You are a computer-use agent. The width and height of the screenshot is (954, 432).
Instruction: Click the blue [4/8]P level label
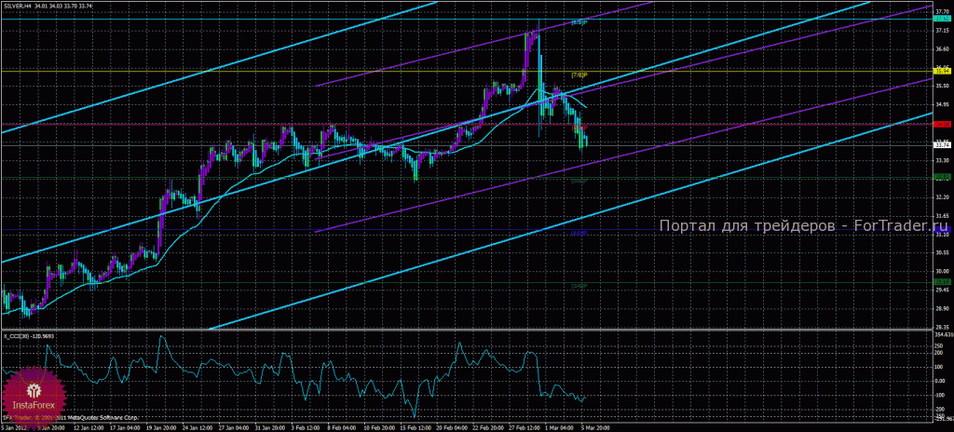579,234
